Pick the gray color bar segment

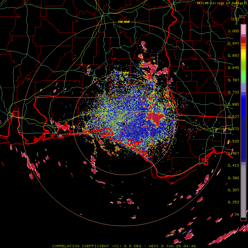[243, 192]
